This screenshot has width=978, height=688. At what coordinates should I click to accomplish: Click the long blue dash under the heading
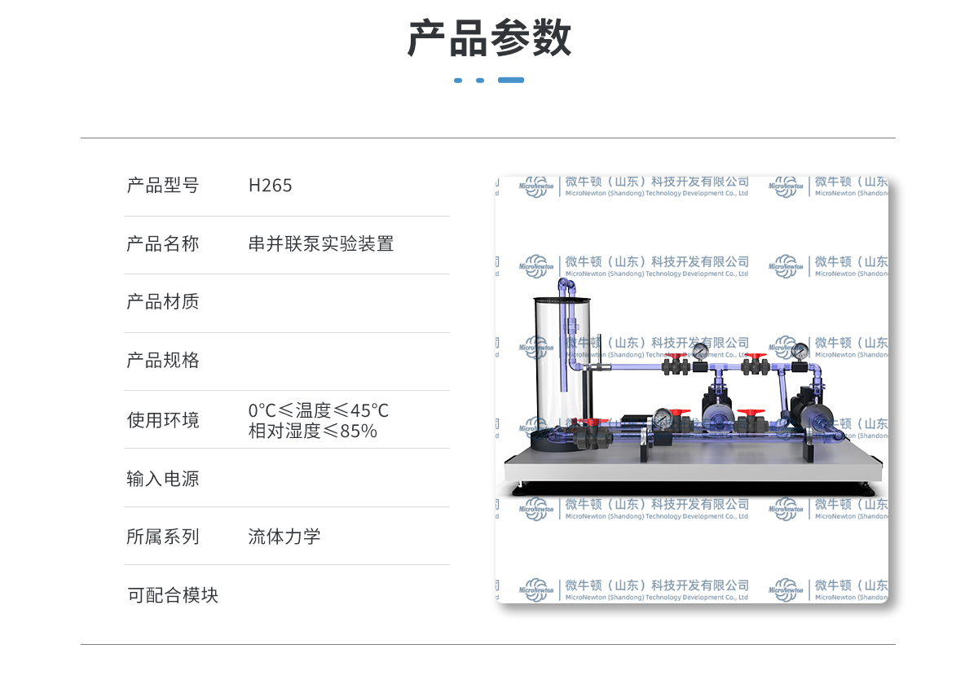point(510,81)
